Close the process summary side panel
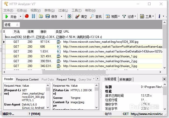 coord(164,79)
